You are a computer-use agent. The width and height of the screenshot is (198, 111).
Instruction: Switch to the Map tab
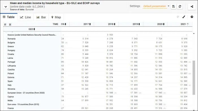[56, 17]
